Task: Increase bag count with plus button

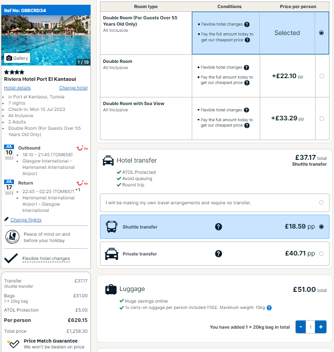Action: 321,327
